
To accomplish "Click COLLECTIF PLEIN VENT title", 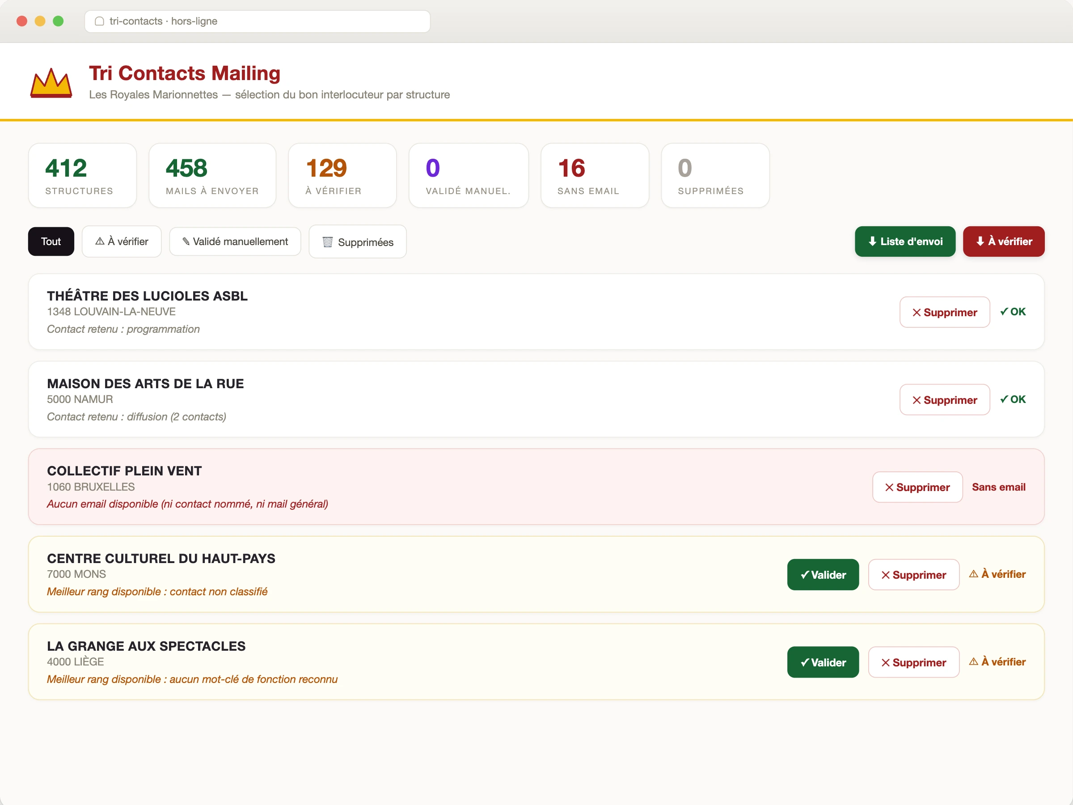I will (124, 471).
